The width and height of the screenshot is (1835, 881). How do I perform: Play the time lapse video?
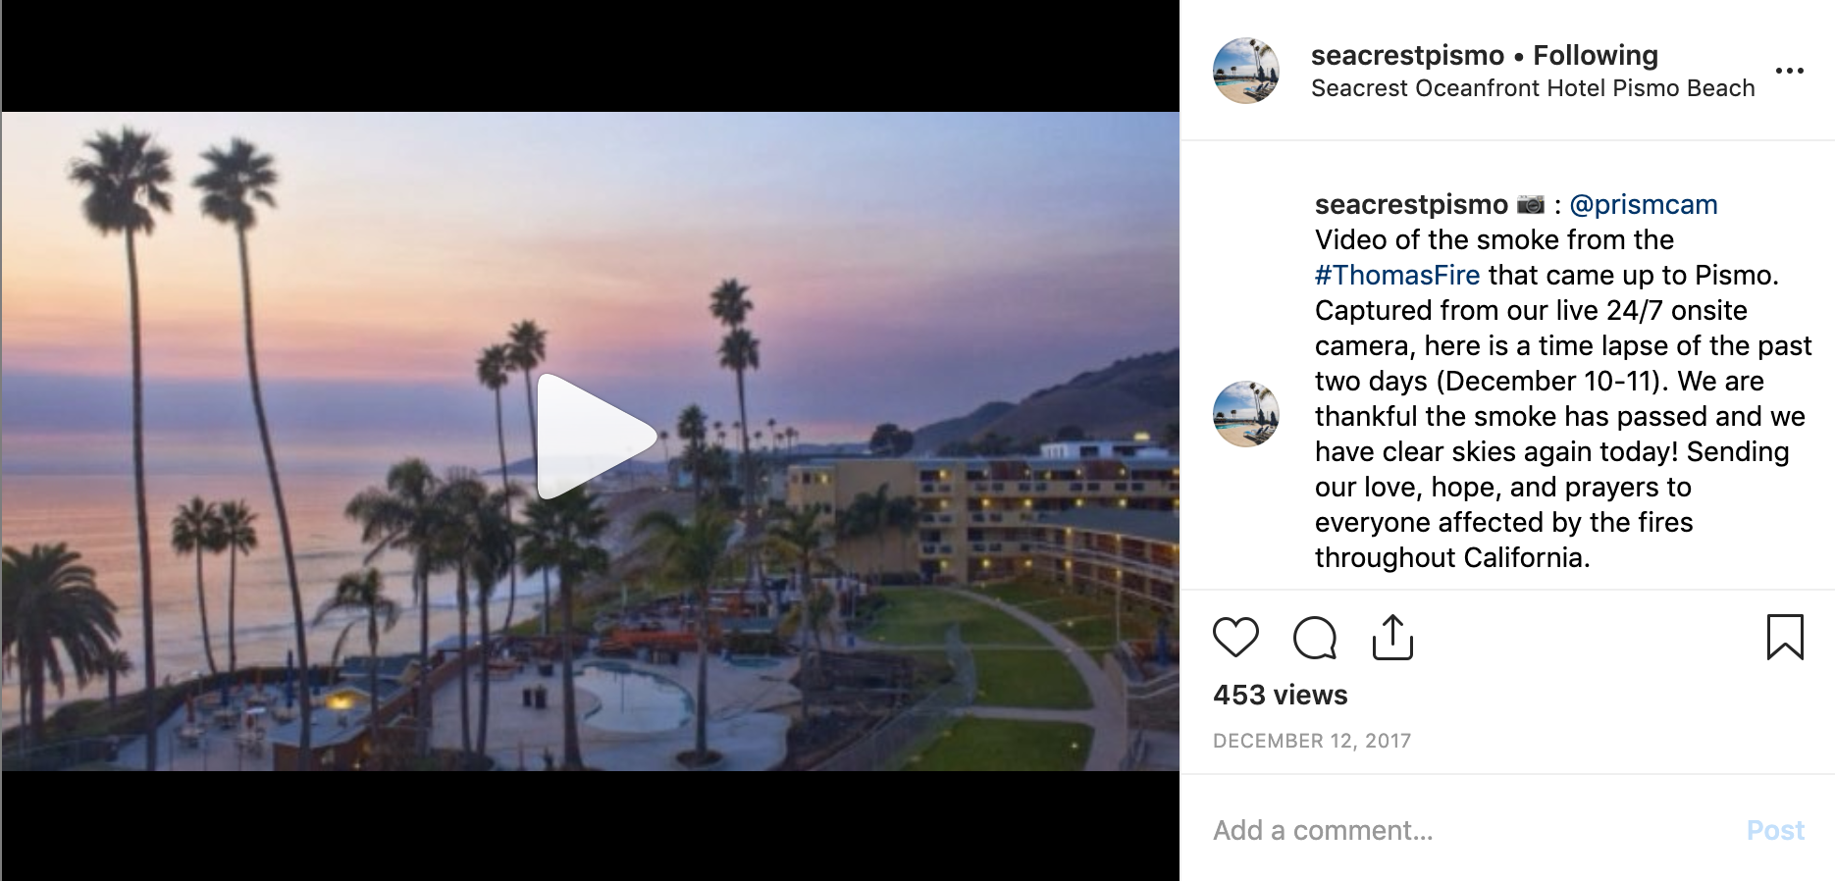pos(596,437)
